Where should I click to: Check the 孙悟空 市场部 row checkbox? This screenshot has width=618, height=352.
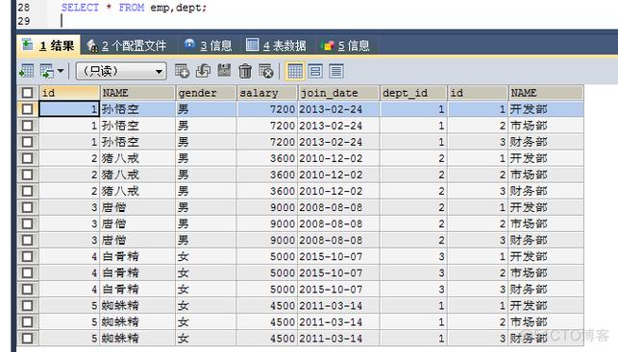click(27, 126)
